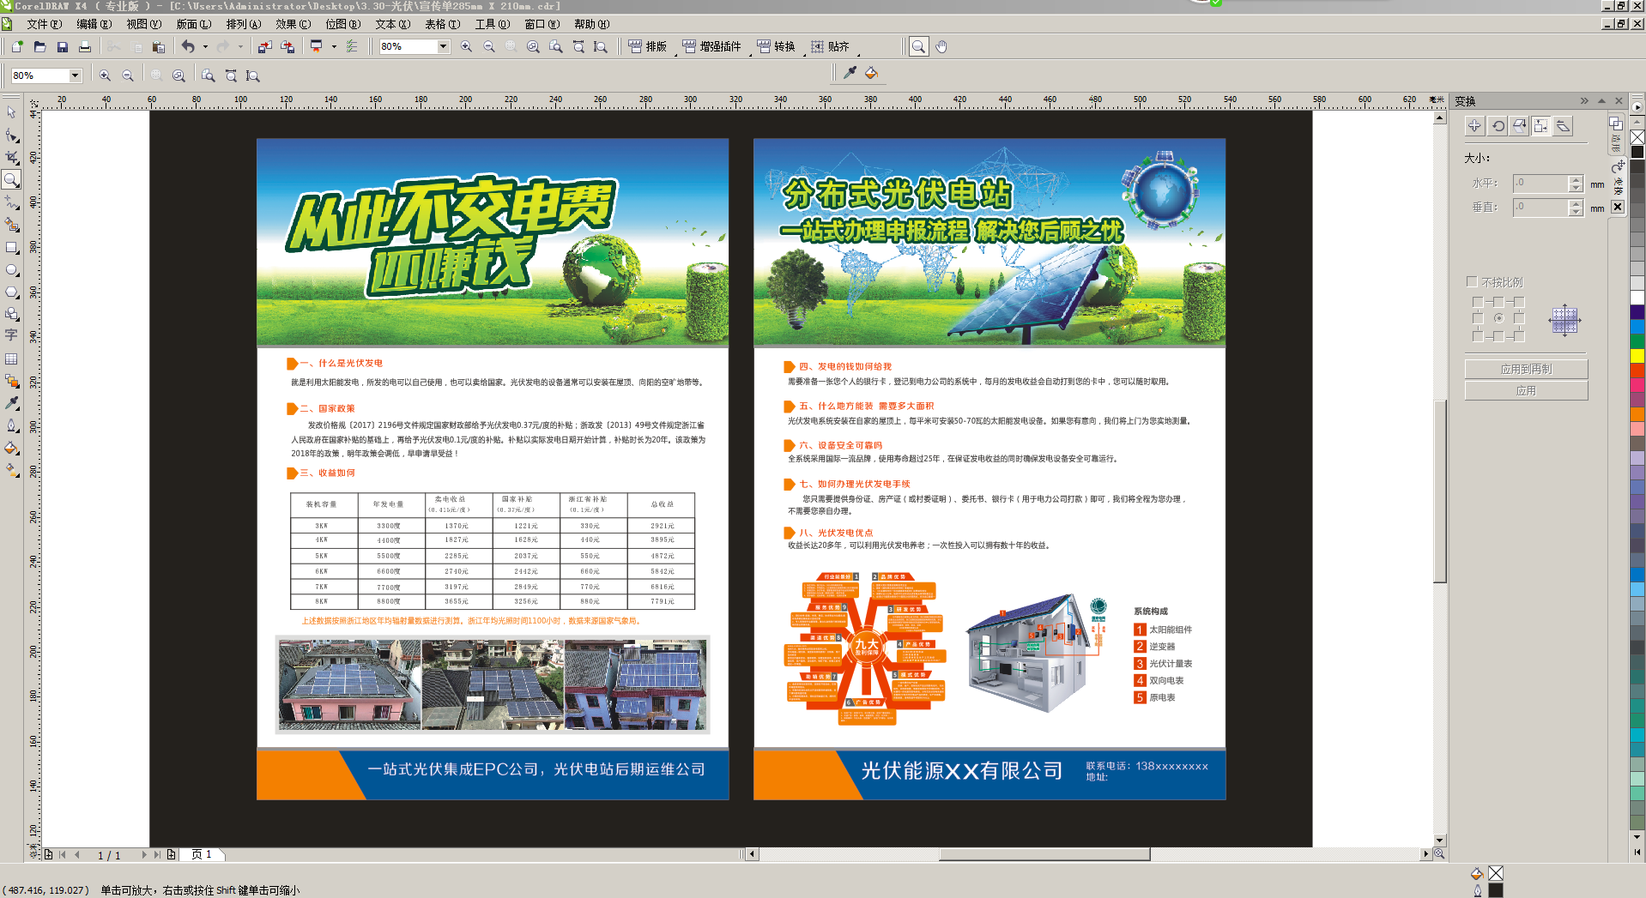Click the Rotate icon in the Transform docker
The height and width of the screenshot is (898, 1646).
[x=1498, y=125]
